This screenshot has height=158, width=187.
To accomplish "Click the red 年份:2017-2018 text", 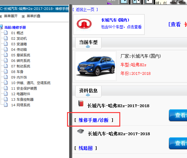I will (135, 73).
